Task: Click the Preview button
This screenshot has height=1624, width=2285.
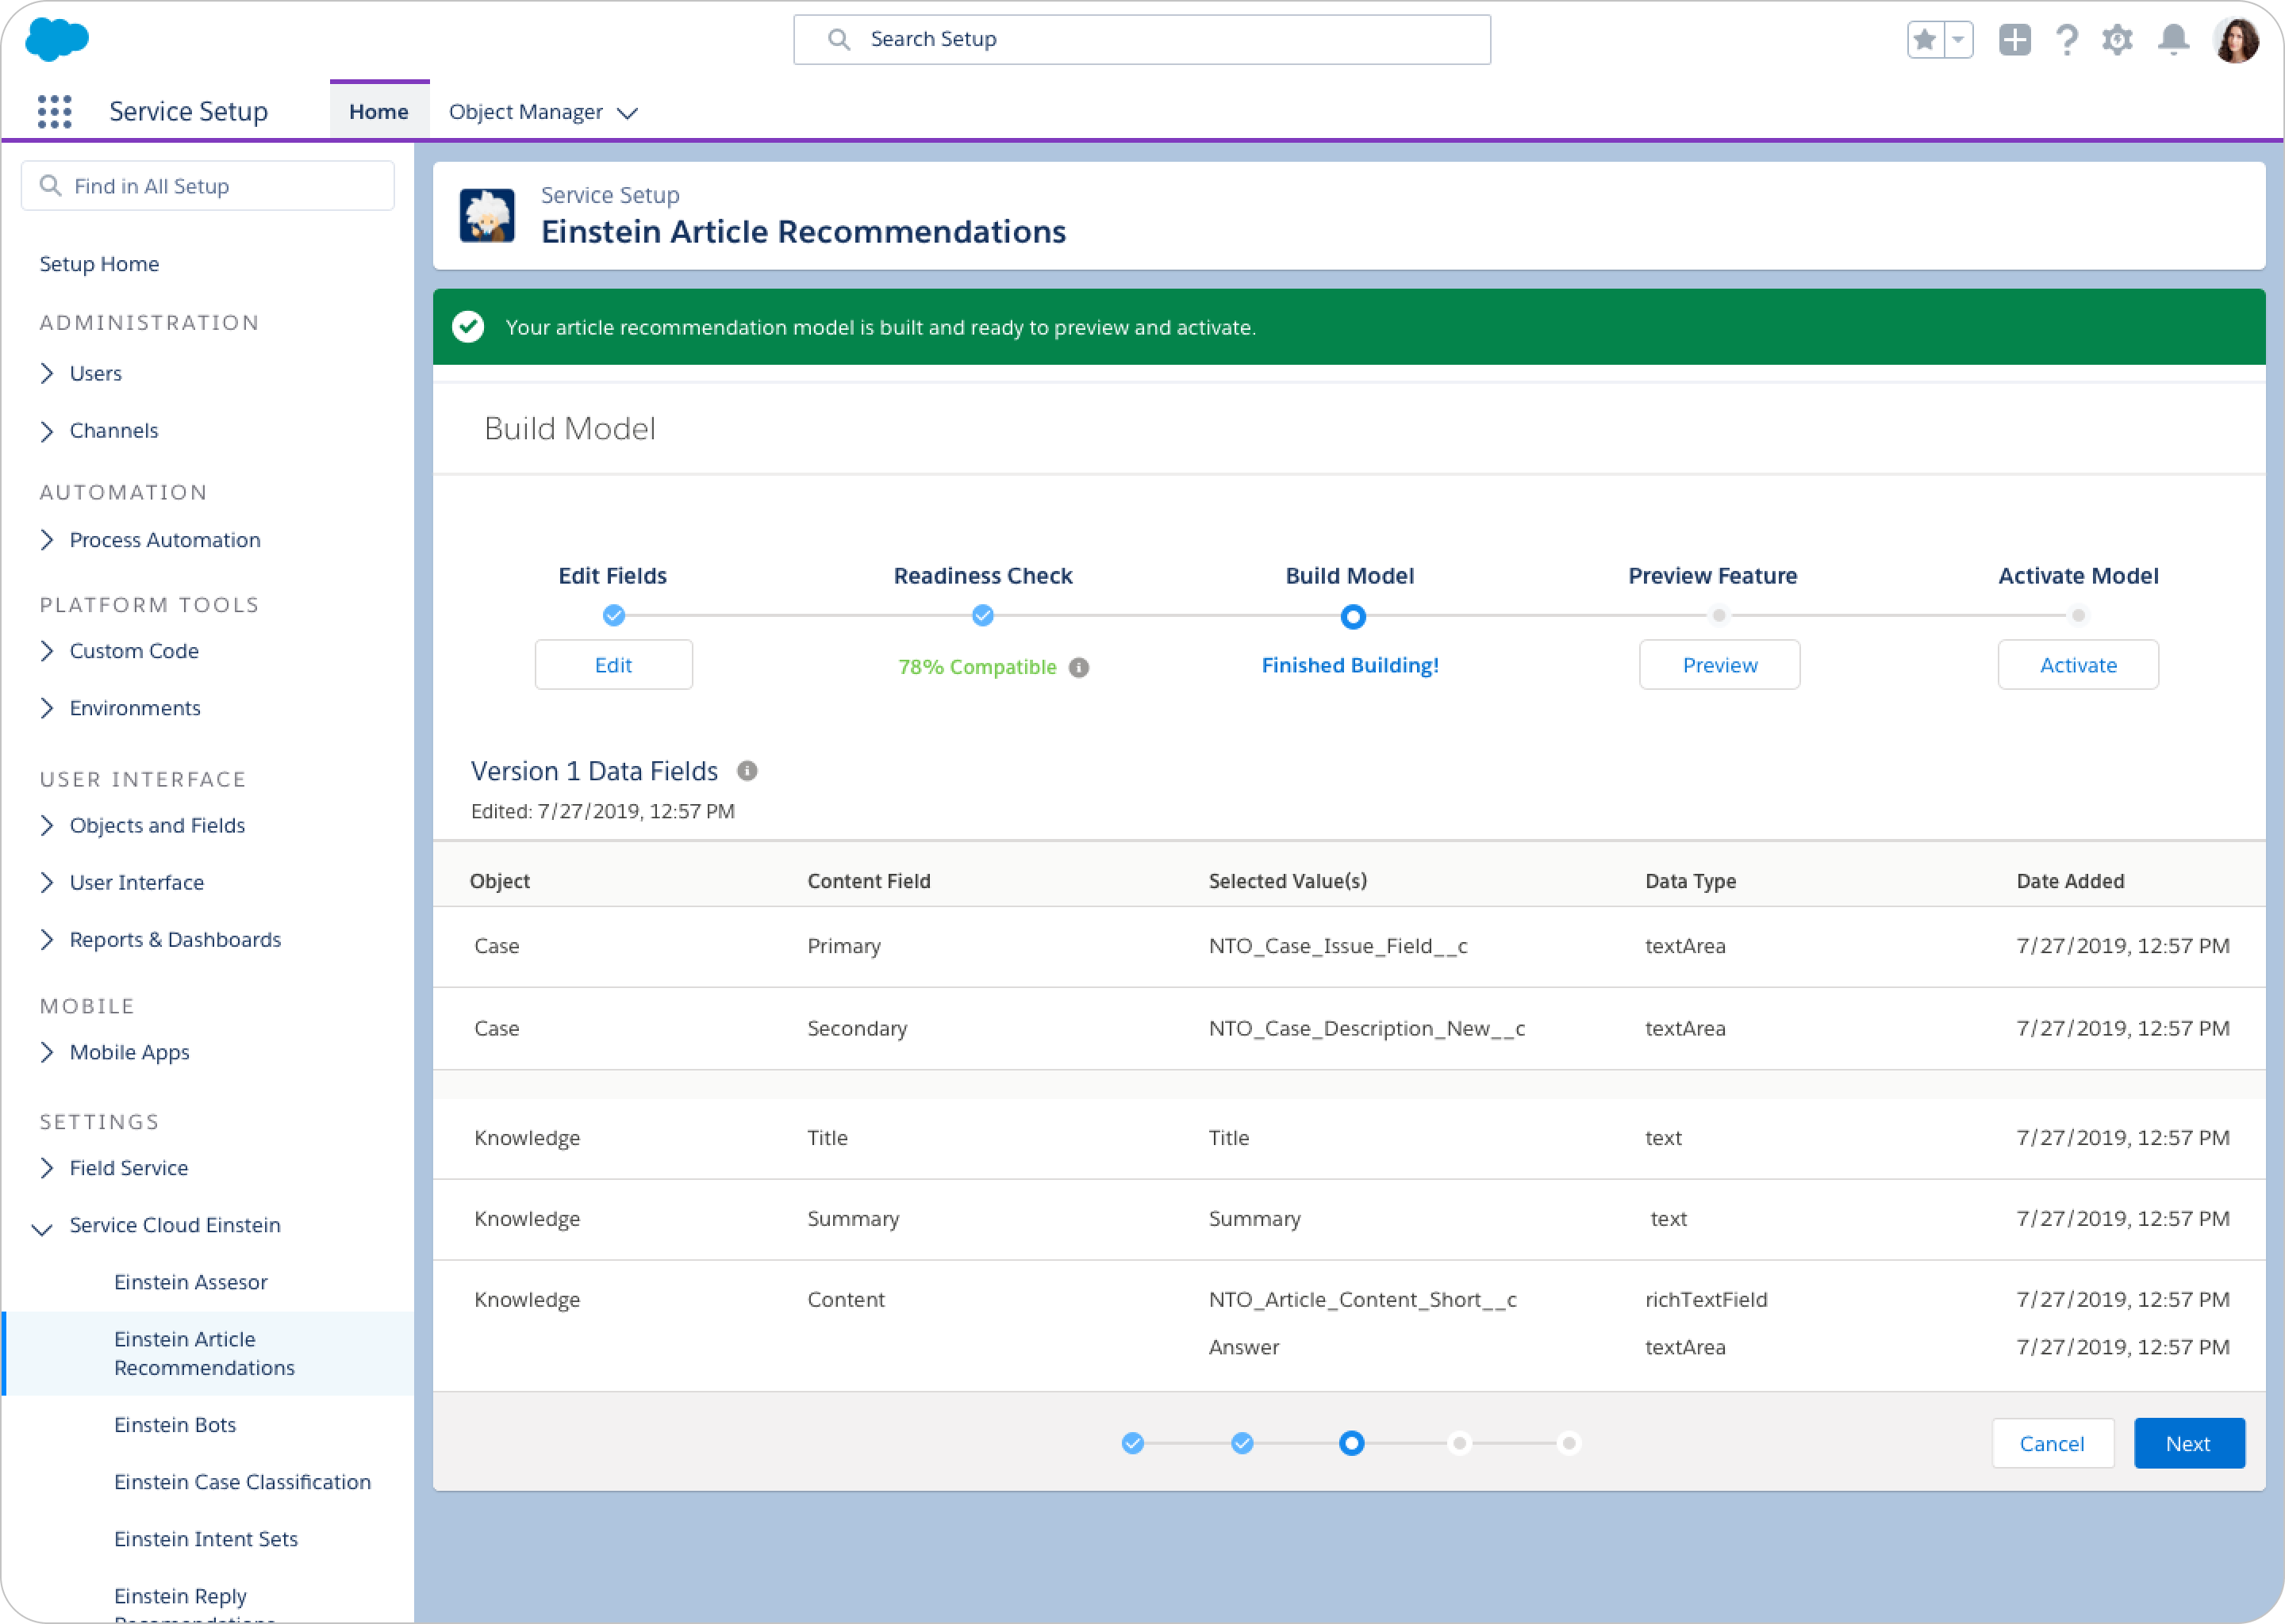Action: point(1719,665)
